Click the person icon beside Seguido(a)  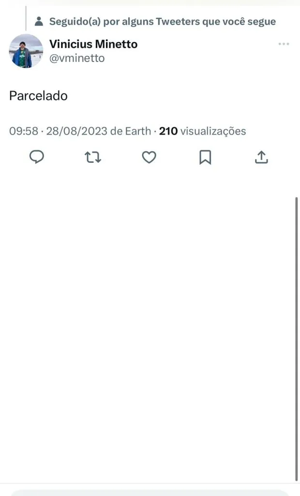pyautogui.click(x=39, y=22)
